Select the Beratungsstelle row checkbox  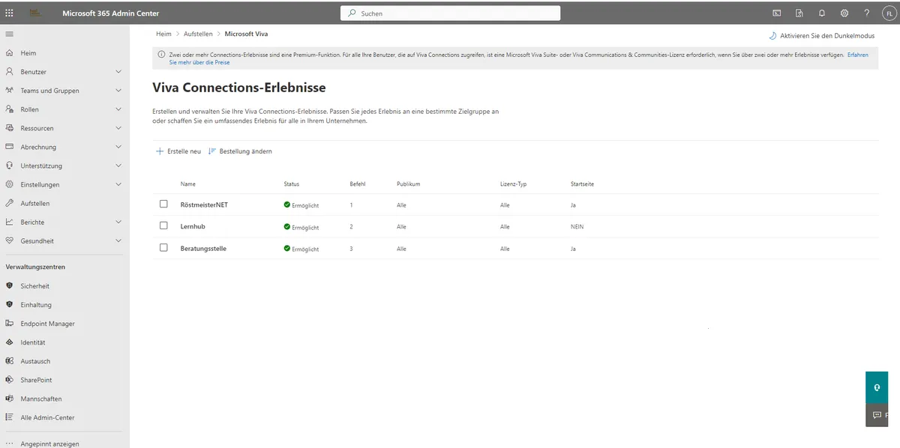(163, 247)
